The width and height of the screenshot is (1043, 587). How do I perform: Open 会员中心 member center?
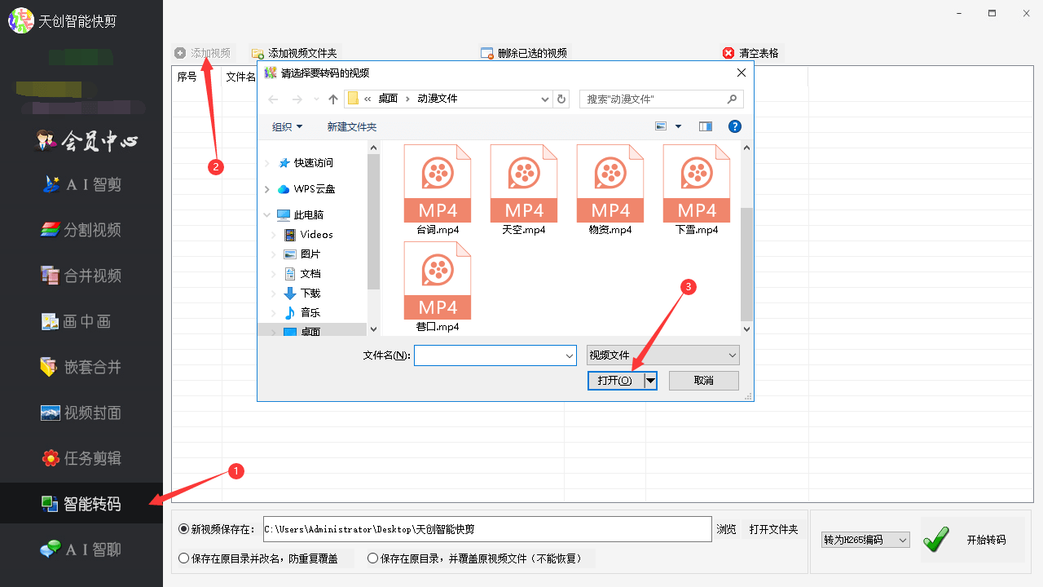pyautogui.click(x=87, y=141)
